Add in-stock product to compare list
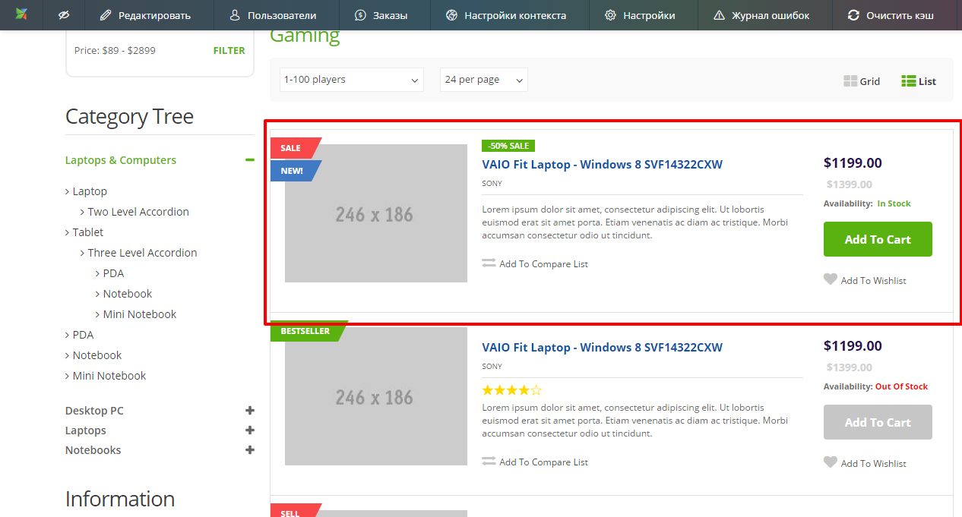This screenshot has height=517, width=962. tap(535, 264)
